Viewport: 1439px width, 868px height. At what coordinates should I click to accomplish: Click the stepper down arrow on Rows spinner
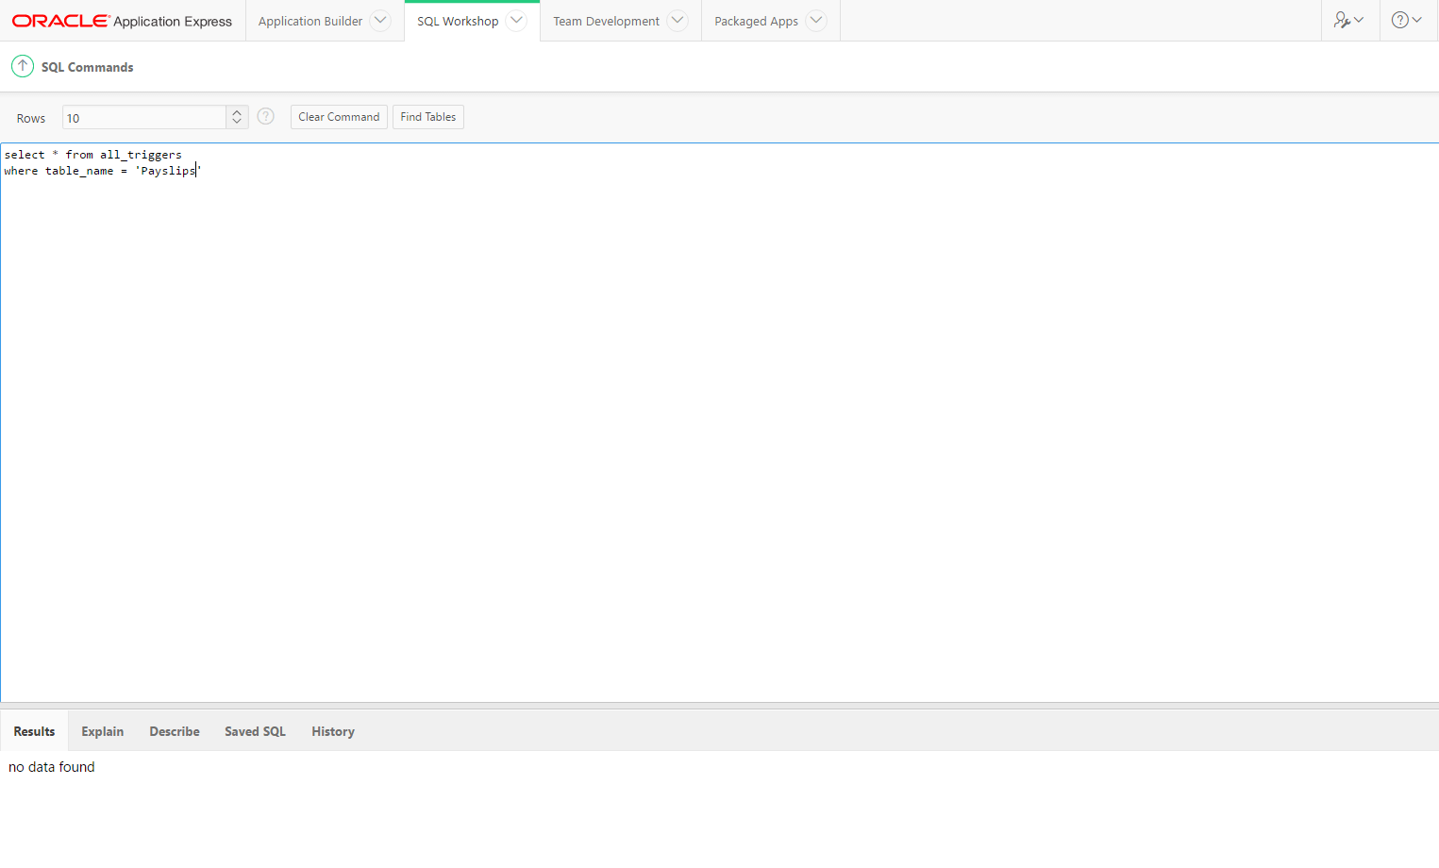[237, 122]
